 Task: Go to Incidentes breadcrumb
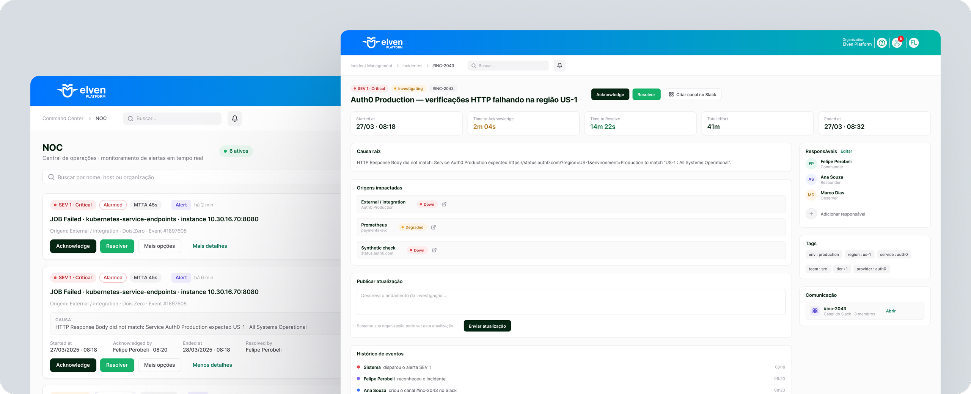(412, 66)
